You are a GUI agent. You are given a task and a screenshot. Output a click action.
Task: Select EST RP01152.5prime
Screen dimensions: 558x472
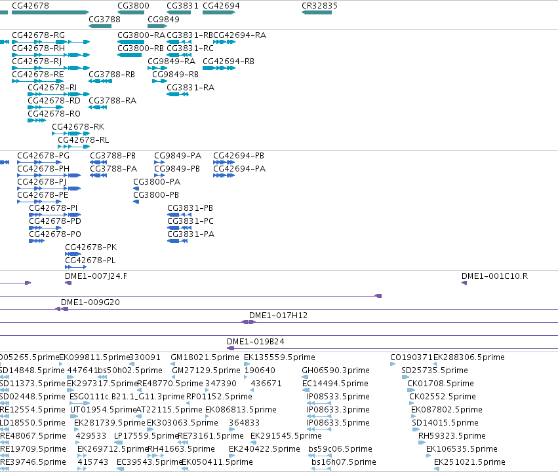click(219, 397)
